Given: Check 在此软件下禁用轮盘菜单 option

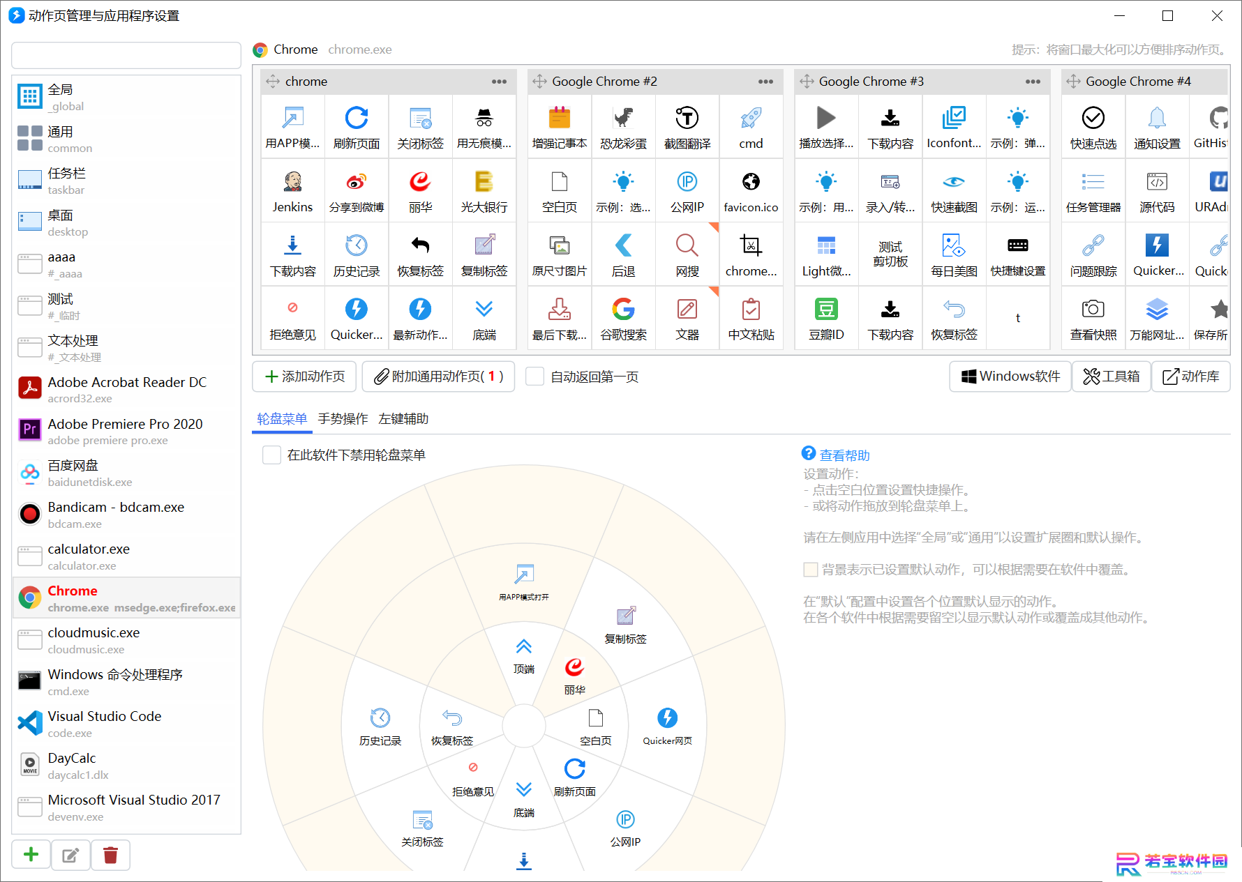Looking at the screenshot, I should pyautogui.click(x=271, y=455).
